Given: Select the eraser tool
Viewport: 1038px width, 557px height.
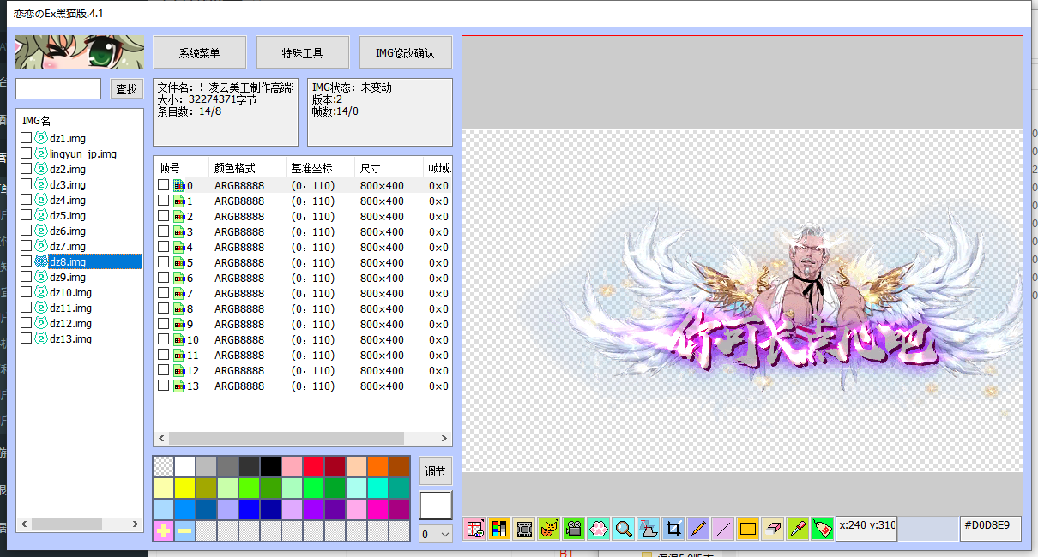Looking at the screenshot, I should [x=772, y=529].
